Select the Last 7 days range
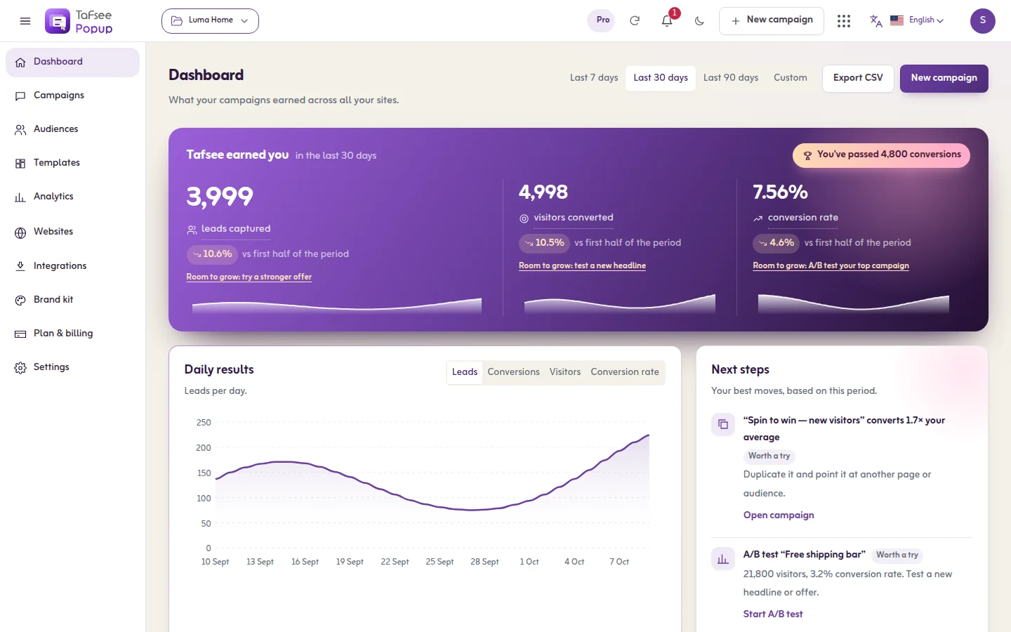The height and width of the screenshot is (632, 1011). pyautogui.click(x=594, y=78)
